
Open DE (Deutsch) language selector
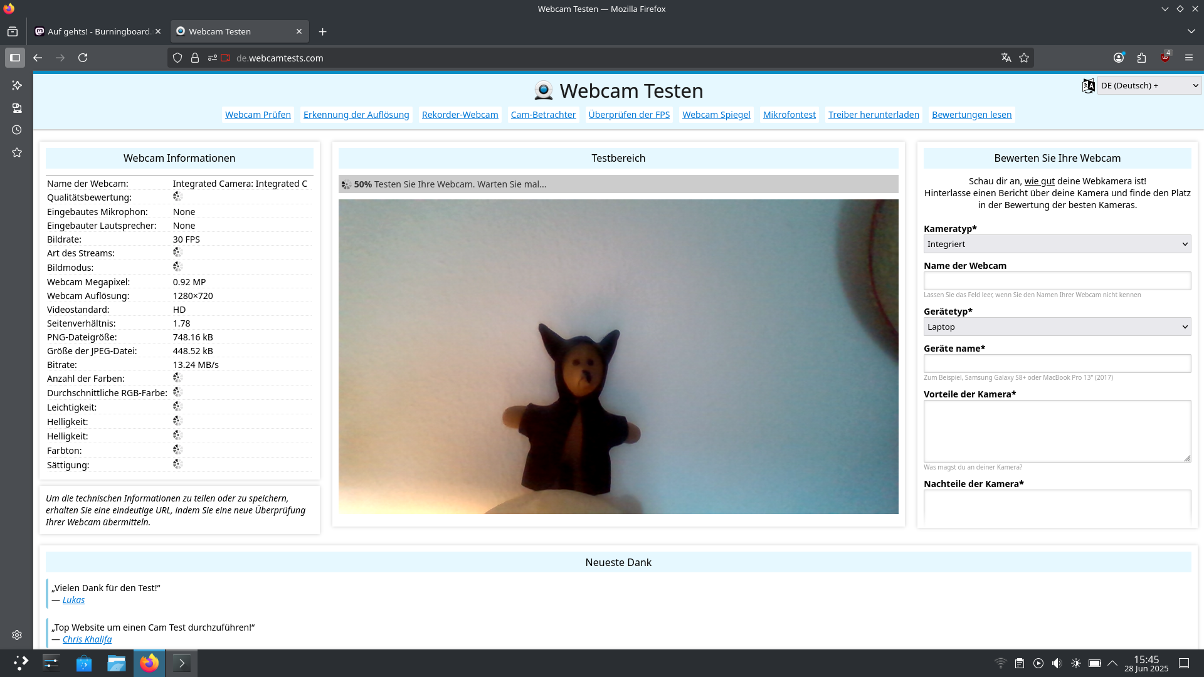click(1149, 85)
